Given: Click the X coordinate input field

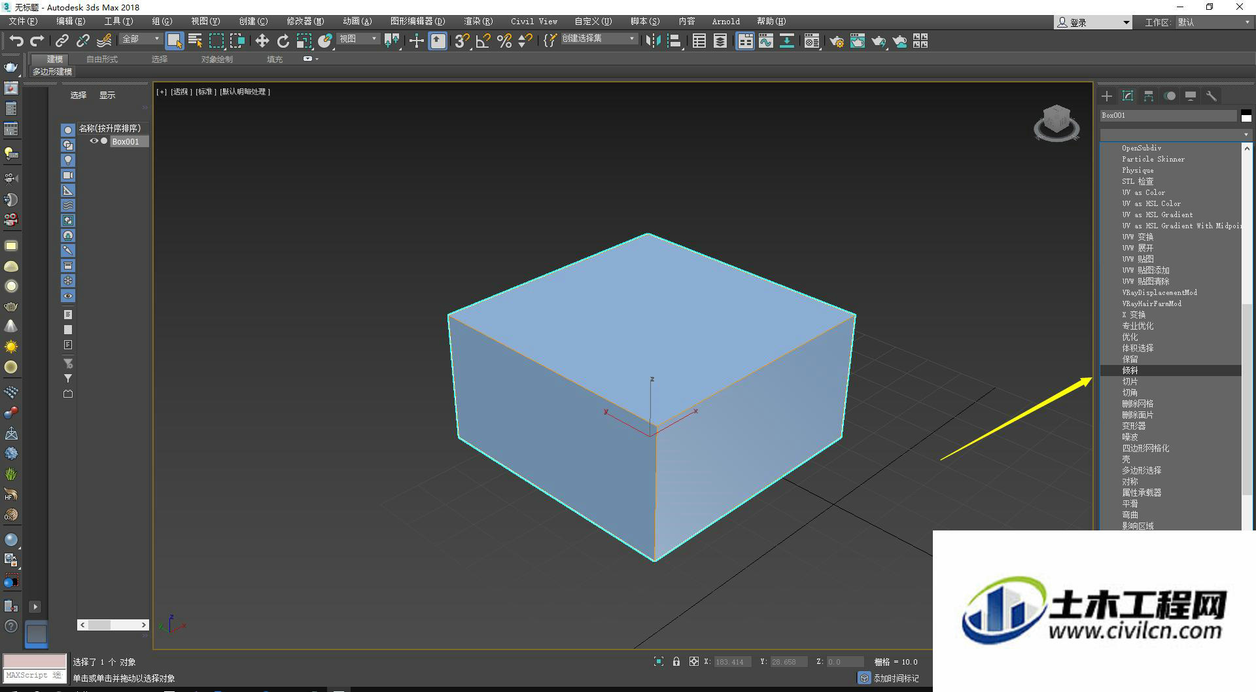Looking at the screenshot, I should pyautogui.click(x=731, y=662).
